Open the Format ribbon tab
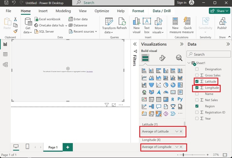This screenshot has height=158, width=232. [x=138, y=11]
